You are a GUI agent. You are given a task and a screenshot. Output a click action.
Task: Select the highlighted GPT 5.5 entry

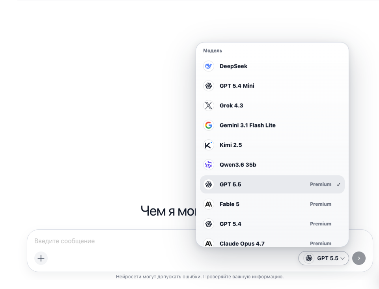point(272,184)
